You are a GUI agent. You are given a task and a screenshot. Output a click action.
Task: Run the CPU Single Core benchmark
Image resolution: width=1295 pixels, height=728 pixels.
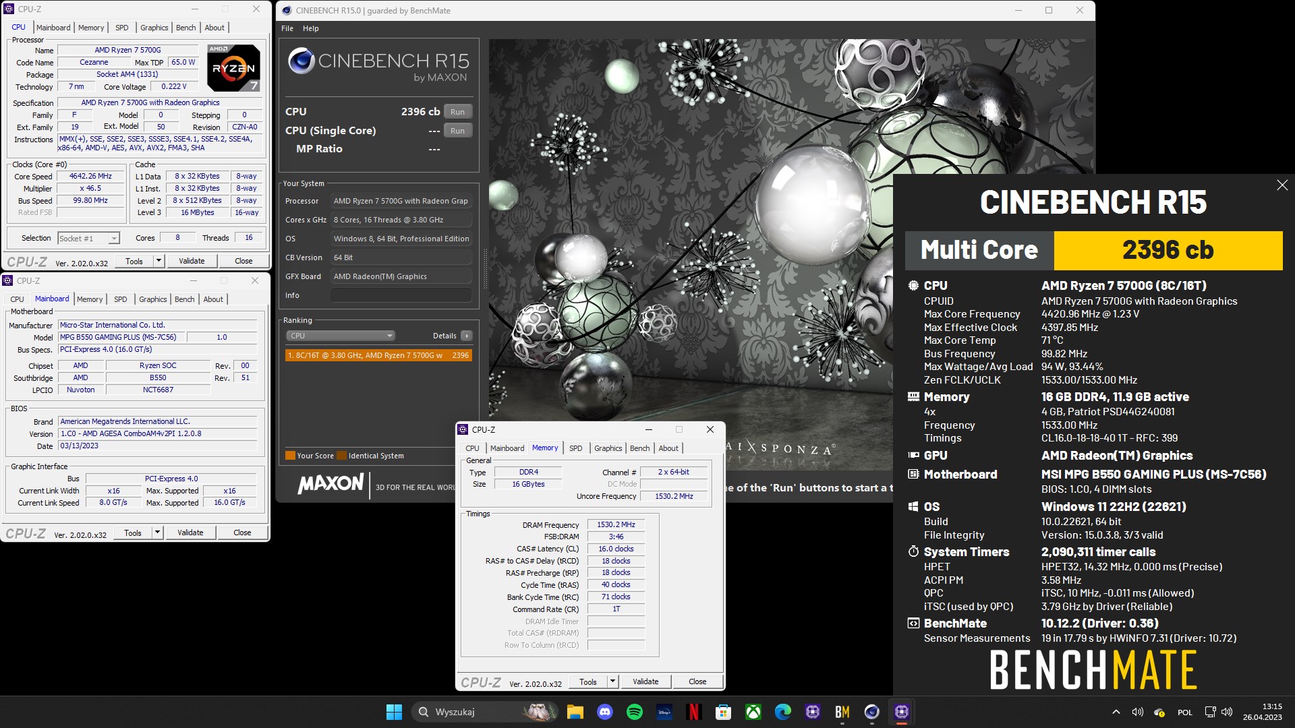click(457, 131)
